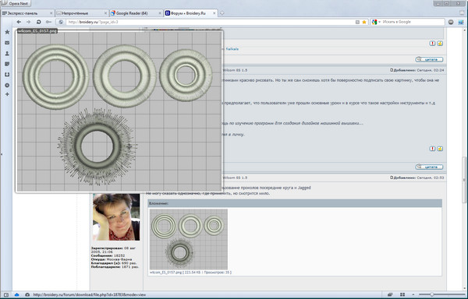This screenshot has height=299, width=468.
Task: Click the thumbs-up icon on the top post
Action: 440,44
